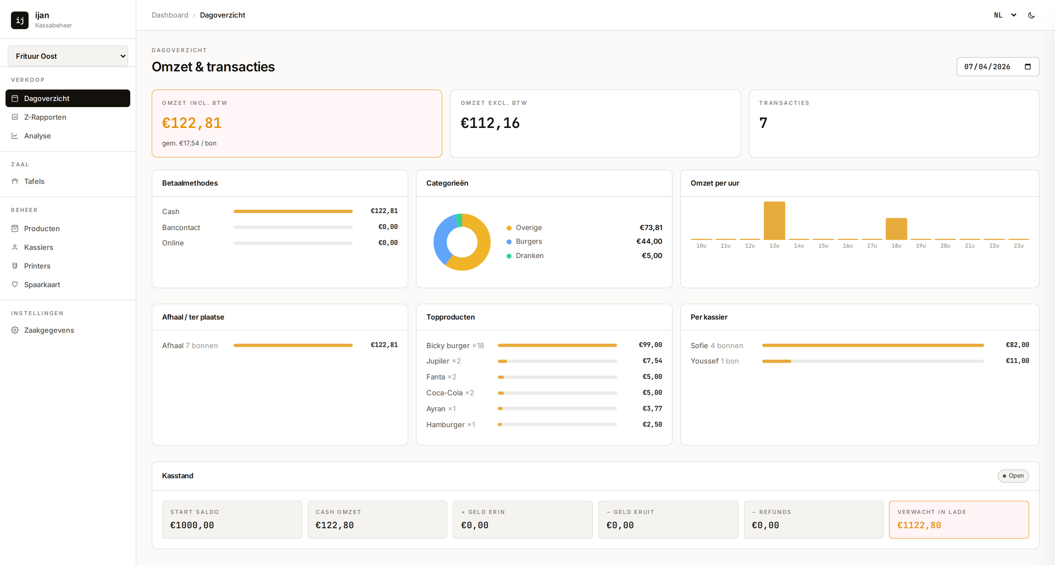Click the Omzet incl. BTW card

(x=297, y=124)
